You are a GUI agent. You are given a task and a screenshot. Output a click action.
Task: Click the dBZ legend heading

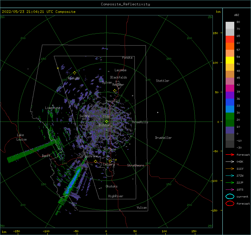pos(236,15)
